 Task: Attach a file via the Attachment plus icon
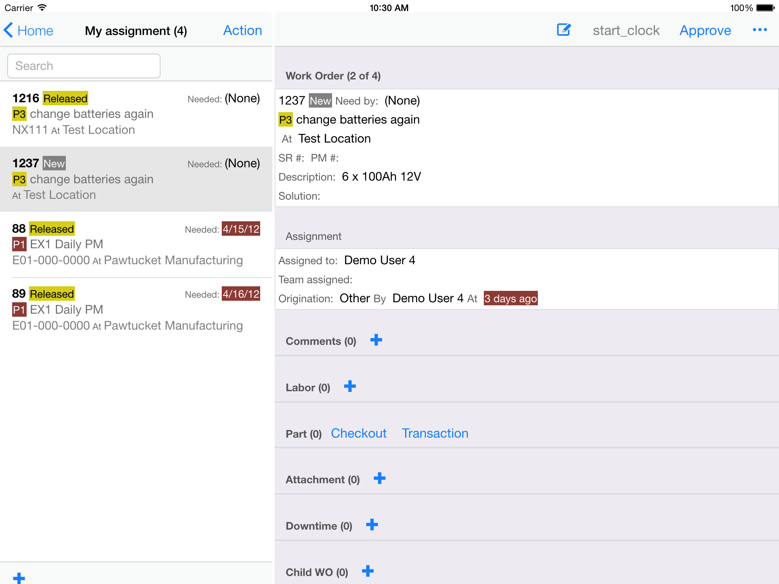pos(380,478)
